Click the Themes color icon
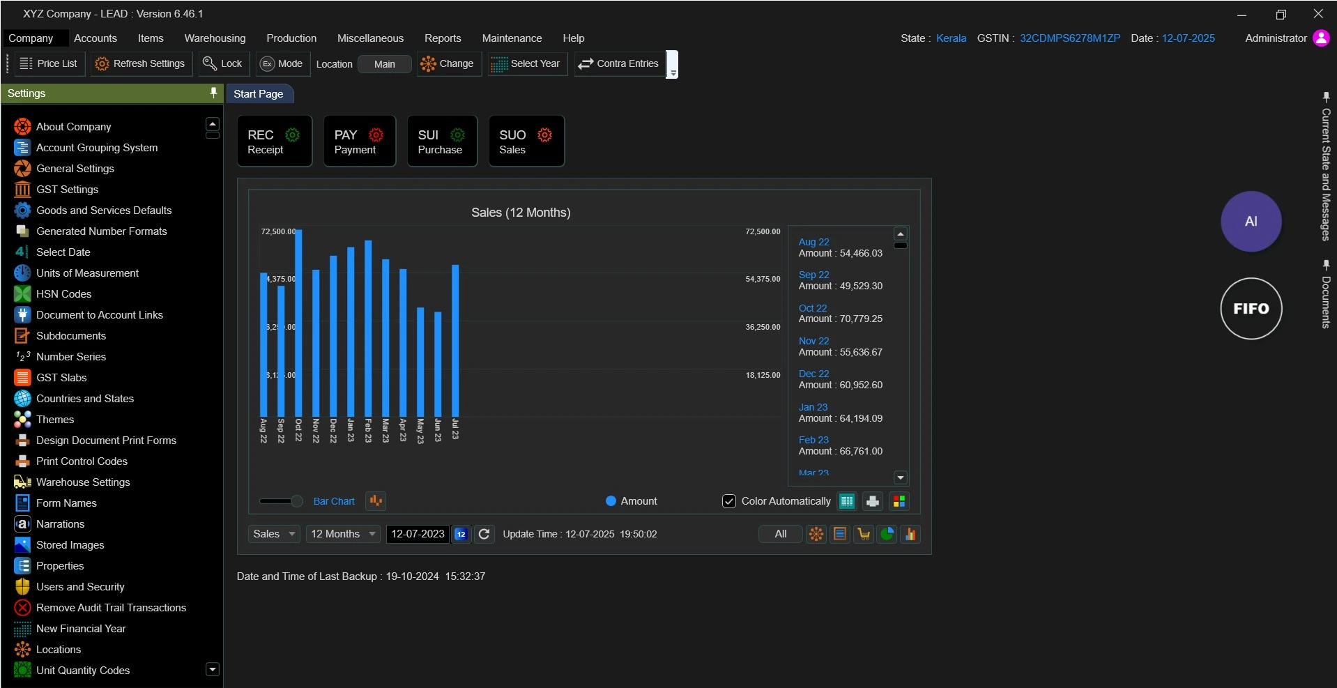 pyautogui.click(x=23, y=420)
